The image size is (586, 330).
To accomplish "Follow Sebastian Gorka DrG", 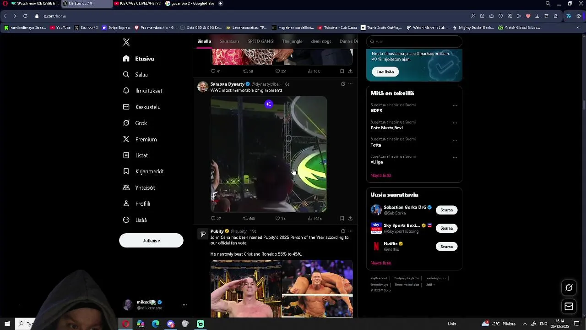I will (x=446, y=210).
